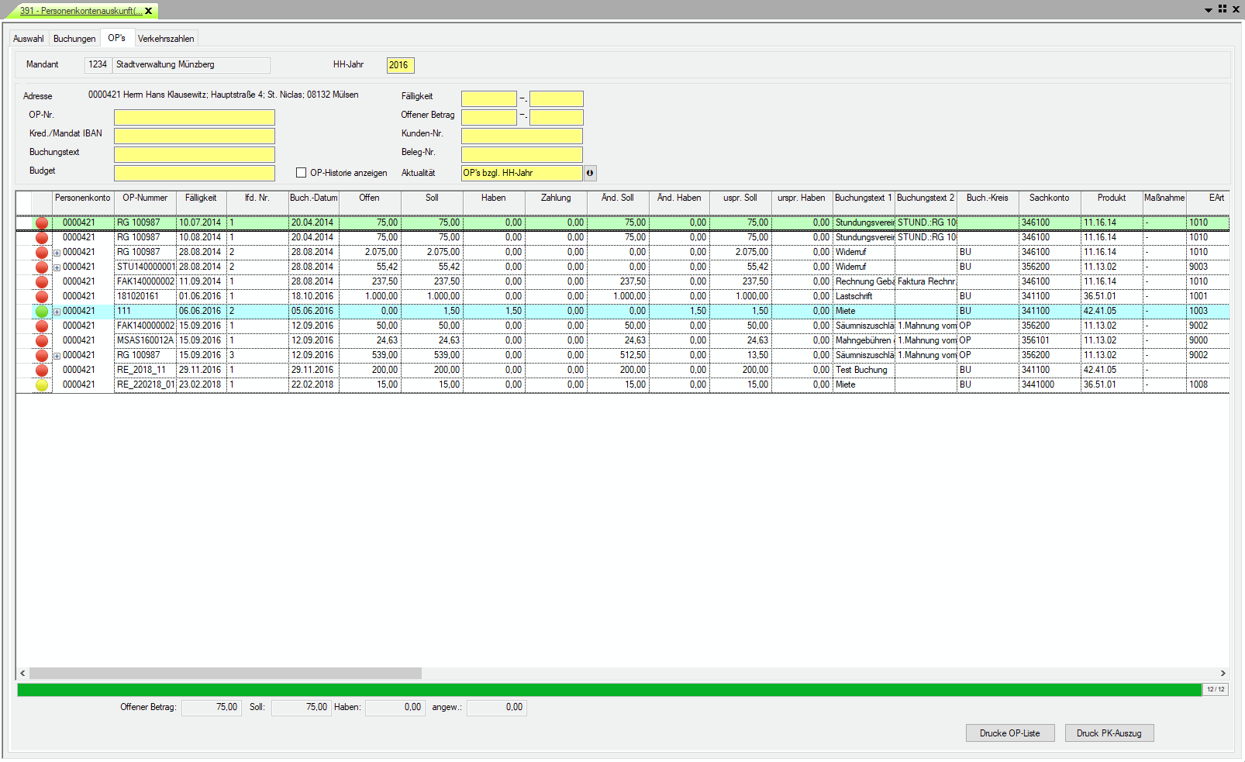
Task: Open the Verkehrszahlen tab
Action: [x=166, y=39]
